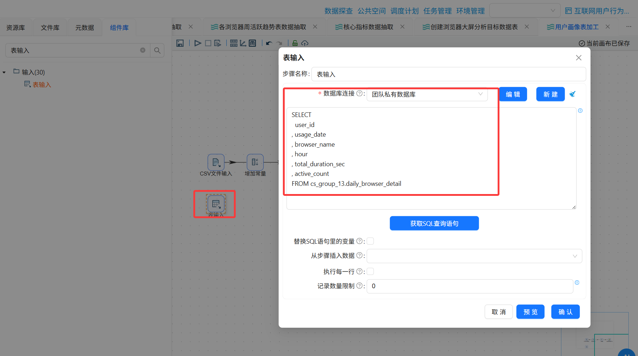Click the green unlock icon
The image size is (638, 356).
(x=295, y=43)
